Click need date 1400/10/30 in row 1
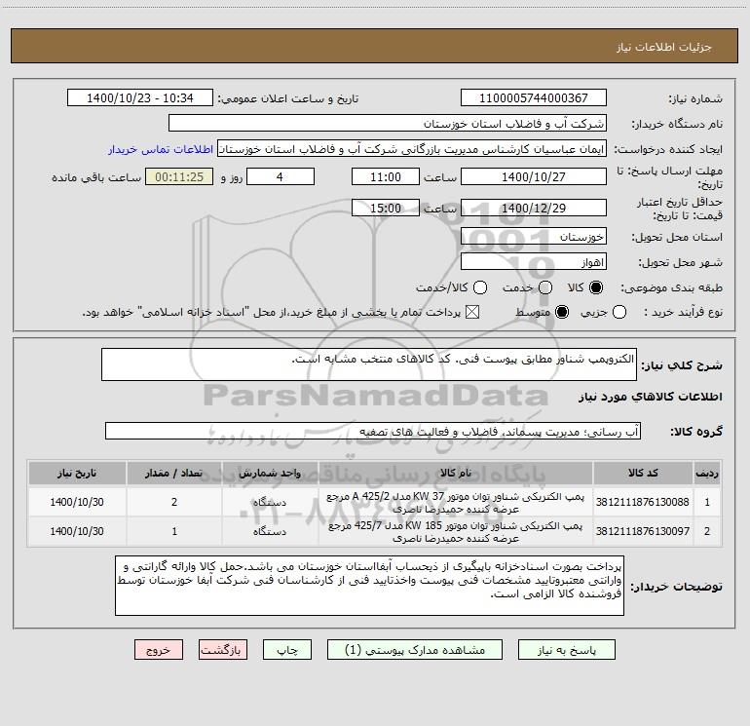The width and height of the screenshot is (750, 726). (77, 502)
